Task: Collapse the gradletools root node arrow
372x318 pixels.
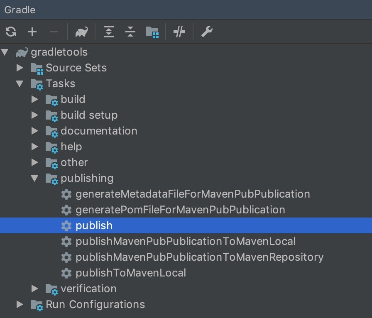Action: click(x=5, y=52)
